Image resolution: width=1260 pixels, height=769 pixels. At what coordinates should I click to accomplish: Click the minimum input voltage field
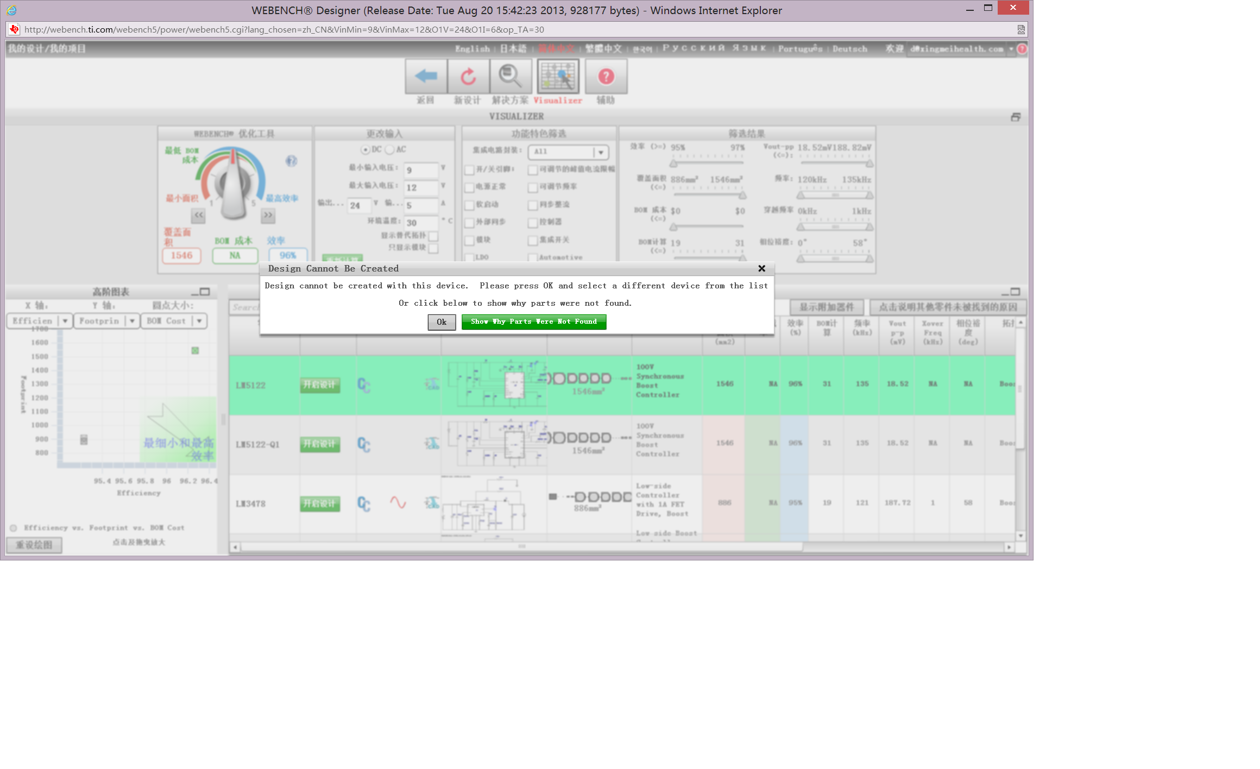[x=421, y=170]
